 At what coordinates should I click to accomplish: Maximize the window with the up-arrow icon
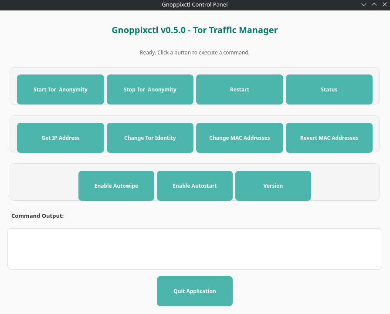[374, 5]
